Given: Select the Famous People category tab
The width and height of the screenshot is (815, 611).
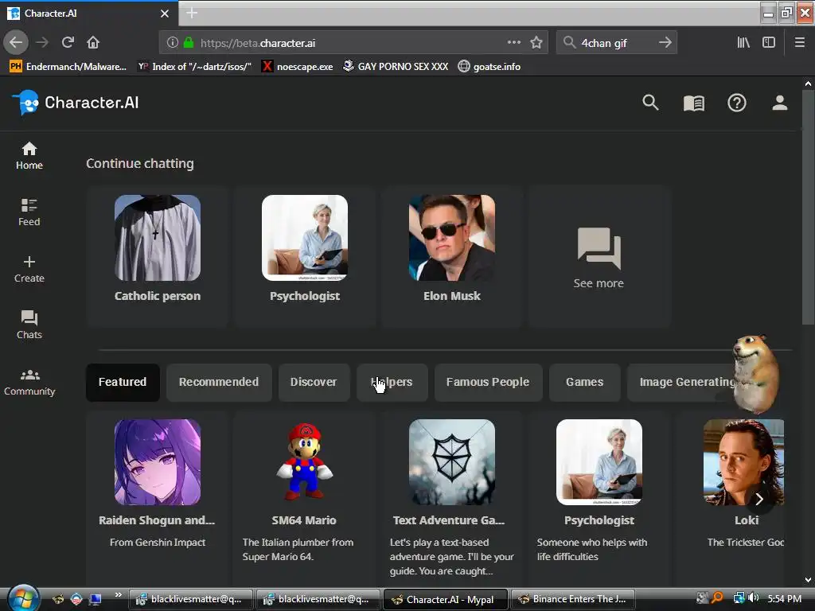Looking at the screenshot, I should click(488, 383).
